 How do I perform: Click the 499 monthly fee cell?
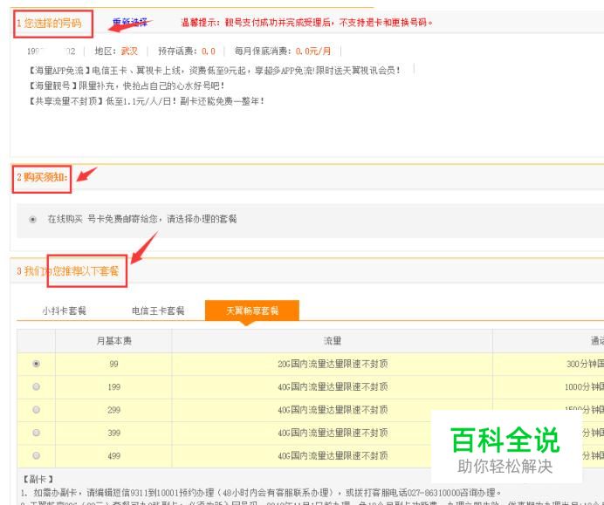click(113, 456)
